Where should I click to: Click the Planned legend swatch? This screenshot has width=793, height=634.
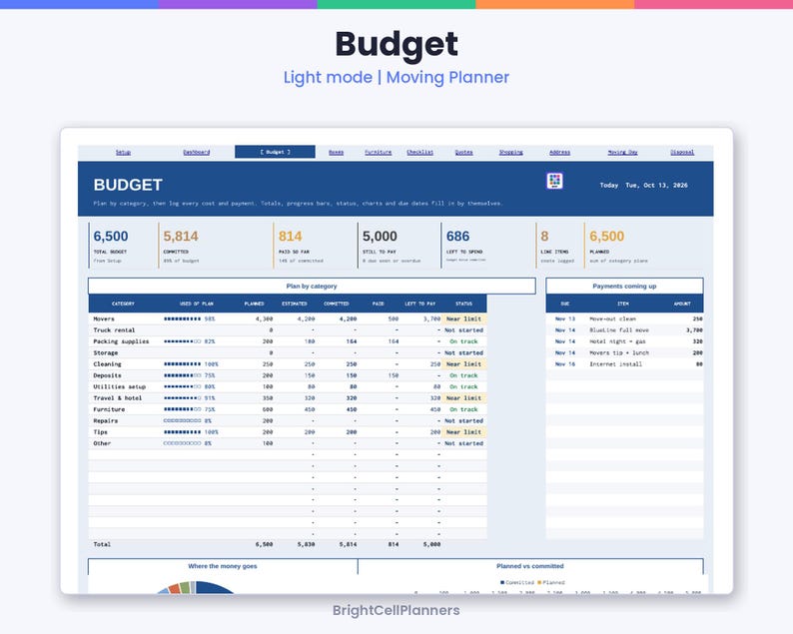tap(539, 582)
